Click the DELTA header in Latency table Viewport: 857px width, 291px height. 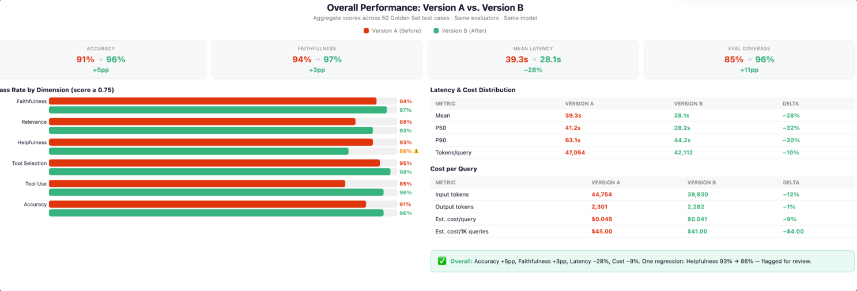[x=791, y=104]
